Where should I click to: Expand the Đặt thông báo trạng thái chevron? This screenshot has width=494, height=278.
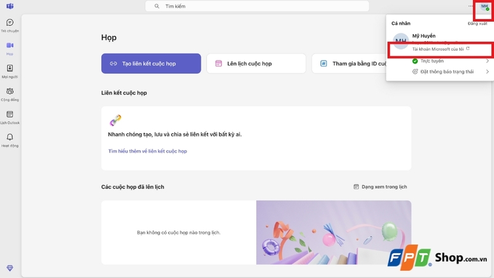pos(487,72)
